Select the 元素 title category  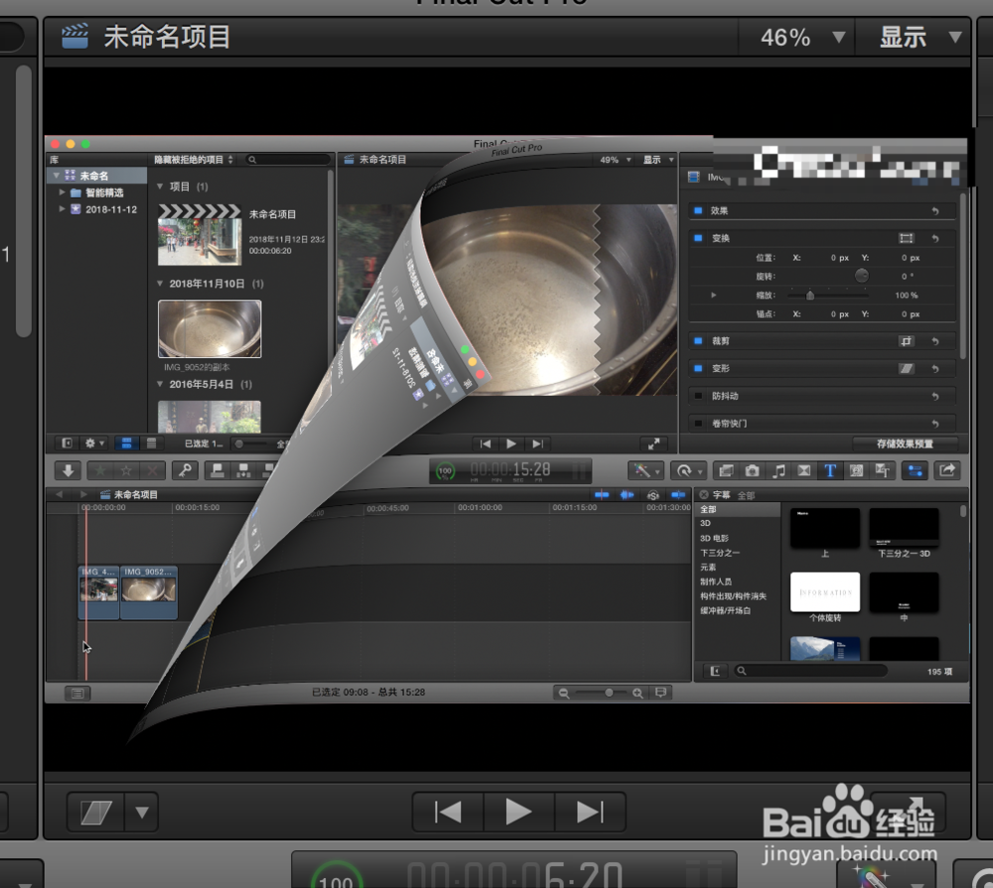(708, 568)
